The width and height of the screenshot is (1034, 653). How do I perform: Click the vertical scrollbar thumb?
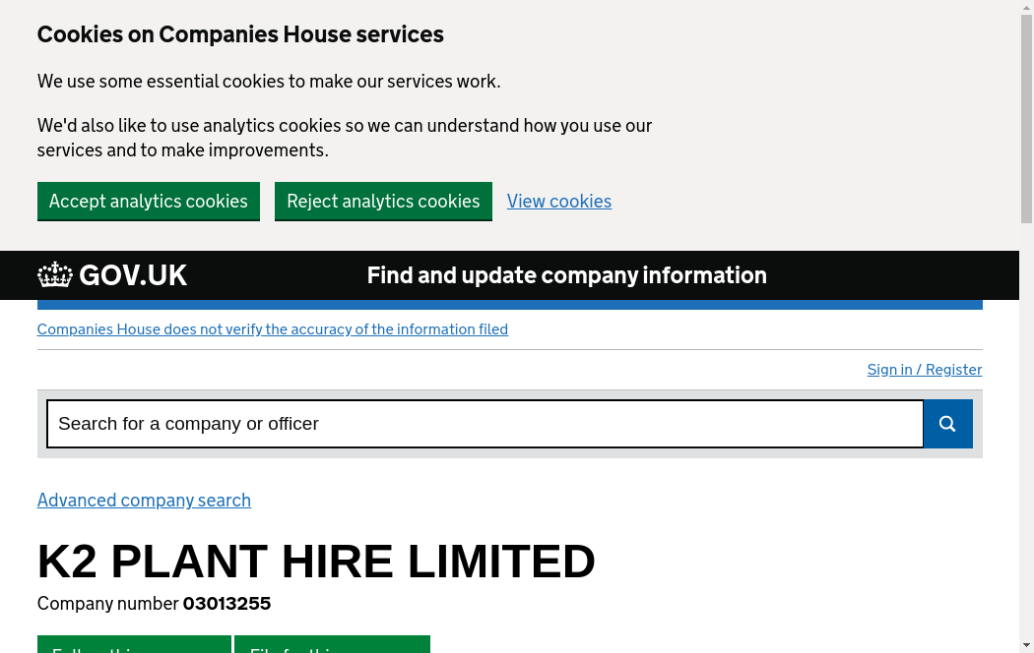pos(1026,118)
